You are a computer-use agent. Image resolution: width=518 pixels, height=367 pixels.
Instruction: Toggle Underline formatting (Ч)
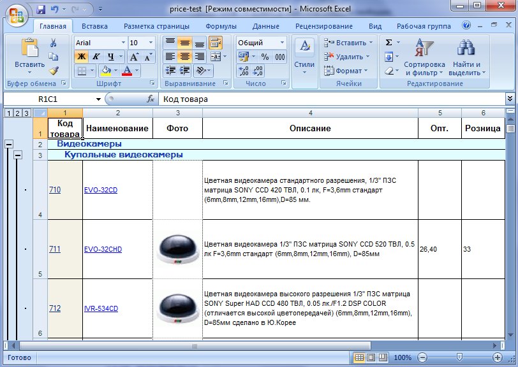pyautogui.click(x=111, y=57)
